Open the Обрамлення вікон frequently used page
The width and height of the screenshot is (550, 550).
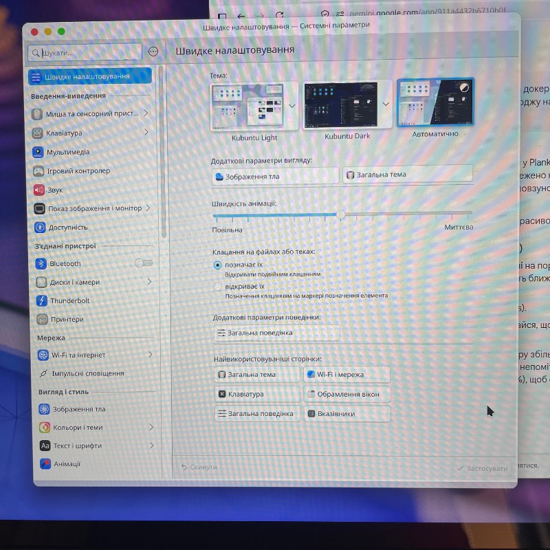point(347,394)
